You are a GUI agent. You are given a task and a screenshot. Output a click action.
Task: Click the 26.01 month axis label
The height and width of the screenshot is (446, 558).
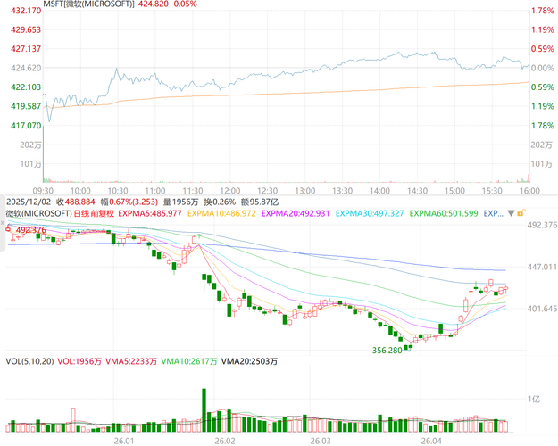point(124,441)
